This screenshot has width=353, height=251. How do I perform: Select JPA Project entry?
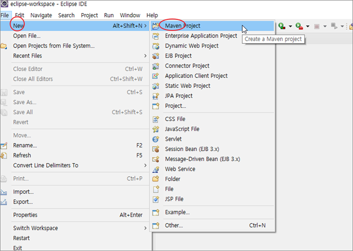[179, 96]
